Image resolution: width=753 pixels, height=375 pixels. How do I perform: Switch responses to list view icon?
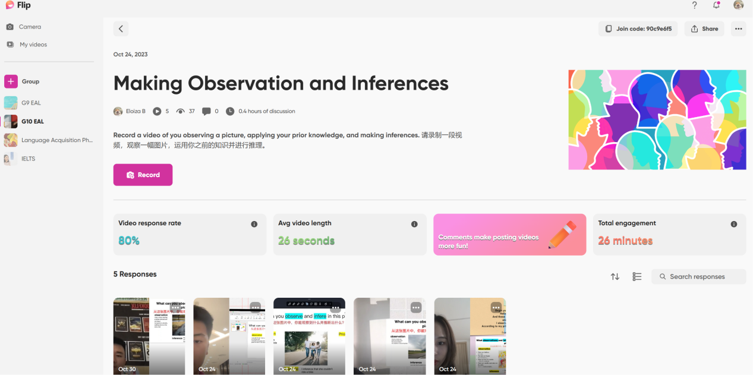click(637, 276)
